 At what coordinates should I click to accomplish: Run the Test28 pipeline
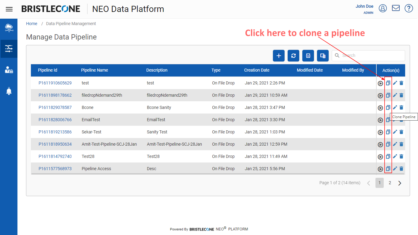tap(380, 157)
